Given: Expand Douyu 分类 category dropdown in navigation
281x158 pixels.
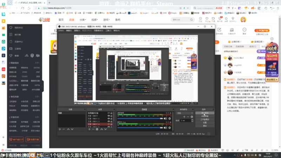Looking at the screenshot, I should click(83, 20).
